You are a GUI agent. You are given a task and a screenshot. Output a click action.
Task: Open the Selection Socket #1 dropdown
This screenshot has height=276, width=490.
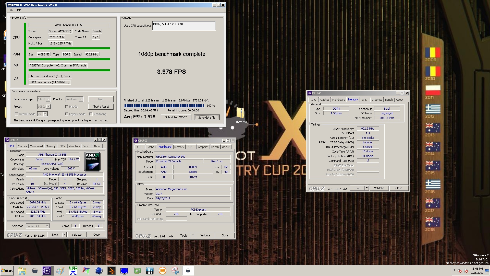[x=38, y=226]
